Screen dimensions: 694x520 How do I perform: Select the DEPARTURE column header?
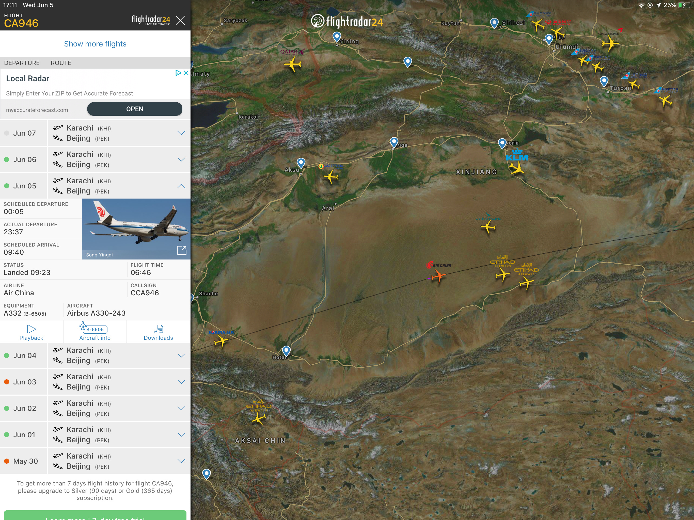(22, 63)
